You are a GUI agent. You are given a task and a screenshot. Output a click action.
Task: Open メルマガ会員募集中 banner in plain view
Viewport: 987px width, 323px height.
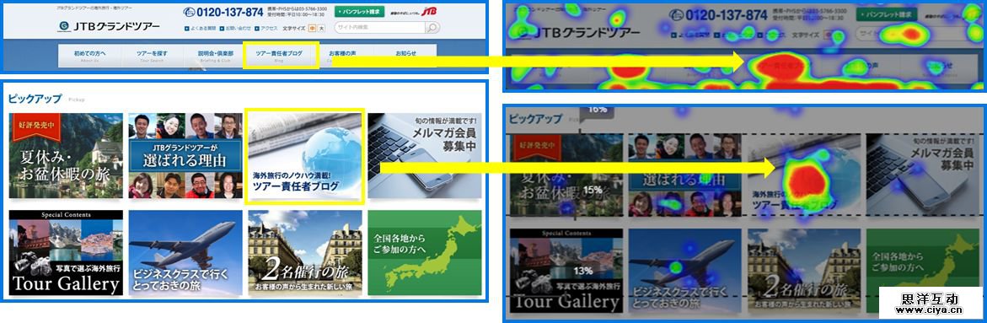tap(425, 155)
